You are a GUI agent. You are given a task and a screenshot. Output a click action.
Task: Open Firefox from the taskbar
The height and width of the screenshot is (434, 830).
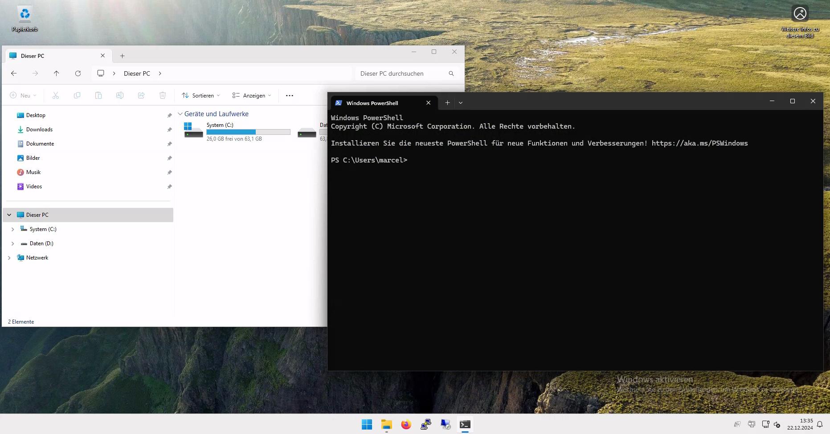(x=406, y=425)
